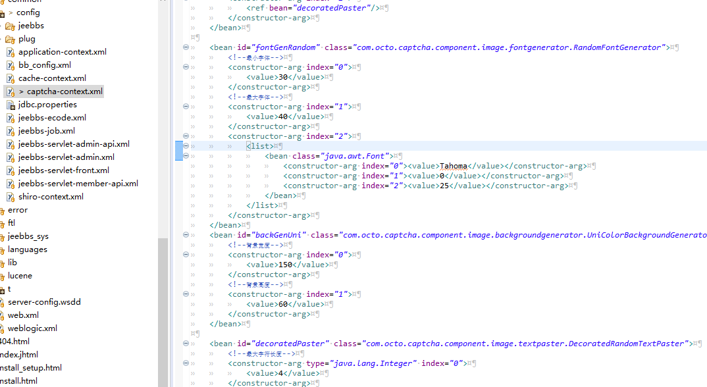Collapse the backGenUni bean fold marker
707x387 pixels.
186,234
